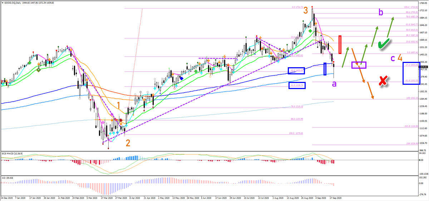Image resolution: width=429 pixels, height=201 pixels.
Task: Click the 1760.05 price axis label
Action: coord(424,3)
